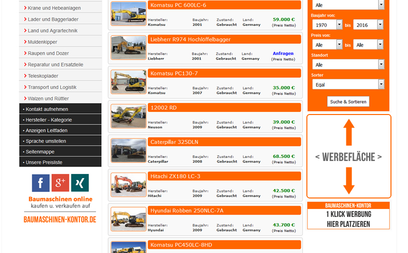Open Caterpillar 325DLN thumbnail image

129,150
